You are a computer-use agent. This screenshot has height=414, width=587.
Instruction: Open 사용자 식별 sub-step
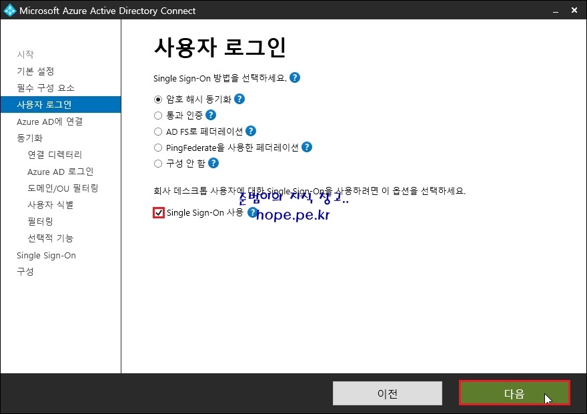tap(51, 205)
